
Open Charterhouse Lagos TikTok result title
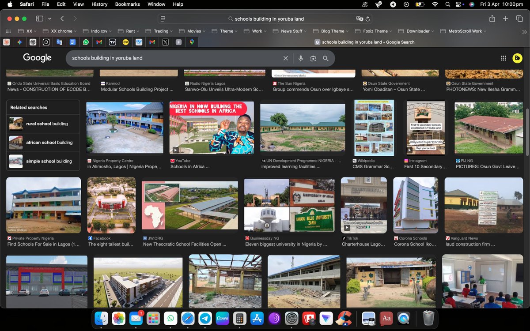363,244
